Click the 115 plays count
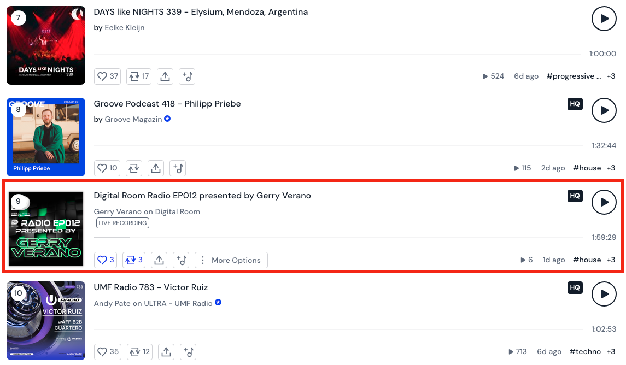Image resolution: width=626 pixels, height=365 pixels. coord(523,168)
